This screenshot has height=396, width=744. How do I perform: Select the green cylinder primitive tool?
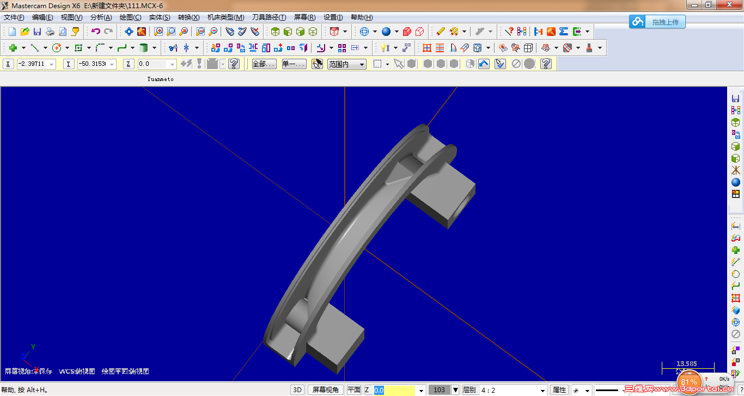click(x=144, y=48)
